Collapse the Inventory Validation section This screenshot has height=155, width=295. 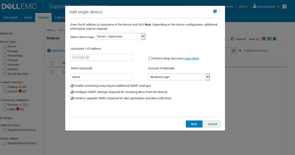point(1,100)
